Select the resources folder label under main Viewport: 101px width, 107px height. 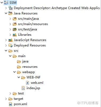click(30, 67)
